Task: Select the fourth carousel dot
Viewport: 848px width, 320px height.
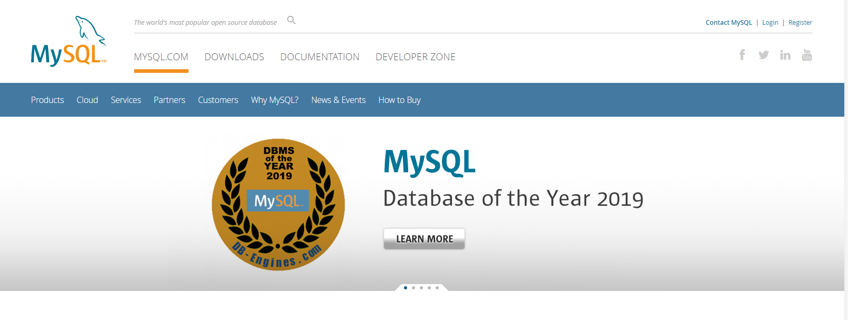Action: [429, 288]
